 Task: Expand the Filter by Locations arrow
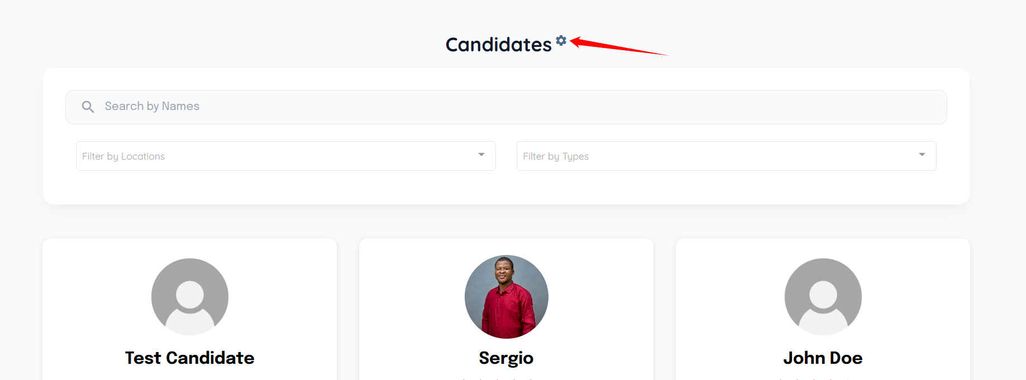coord(481,155)
